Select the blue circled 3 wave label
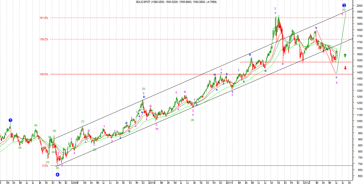The height and width of the screenshot is (184, 363). point(10,120)
